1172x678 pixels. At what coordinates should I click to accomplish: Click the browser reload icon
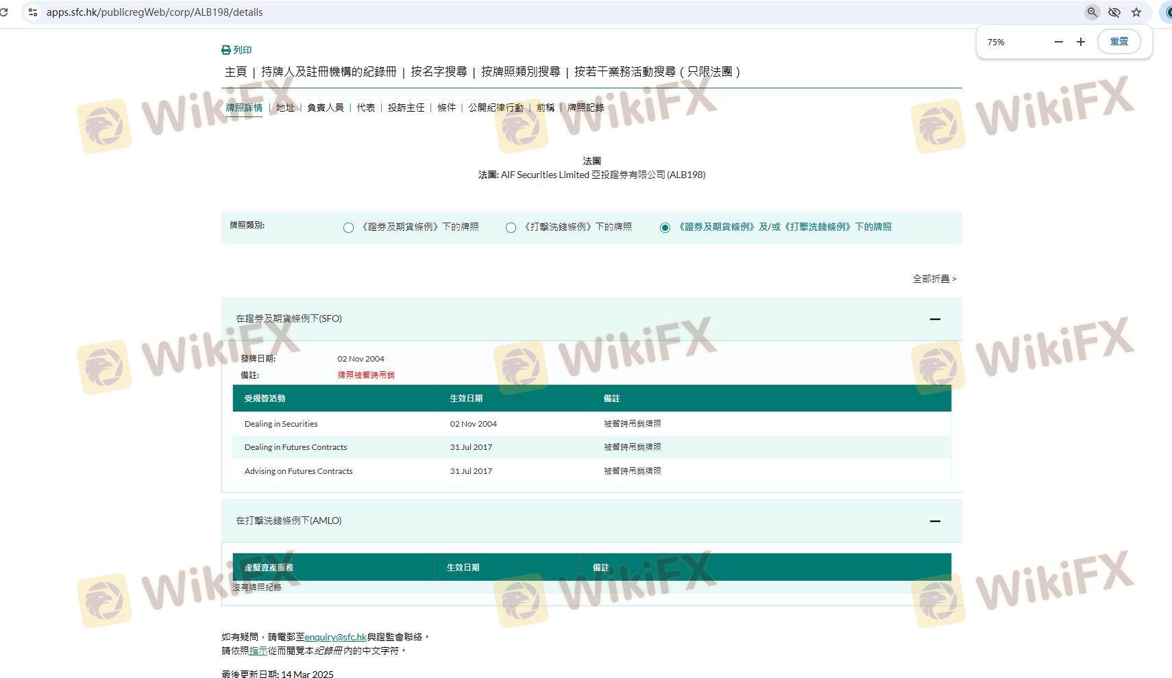[x=4, y=12]
